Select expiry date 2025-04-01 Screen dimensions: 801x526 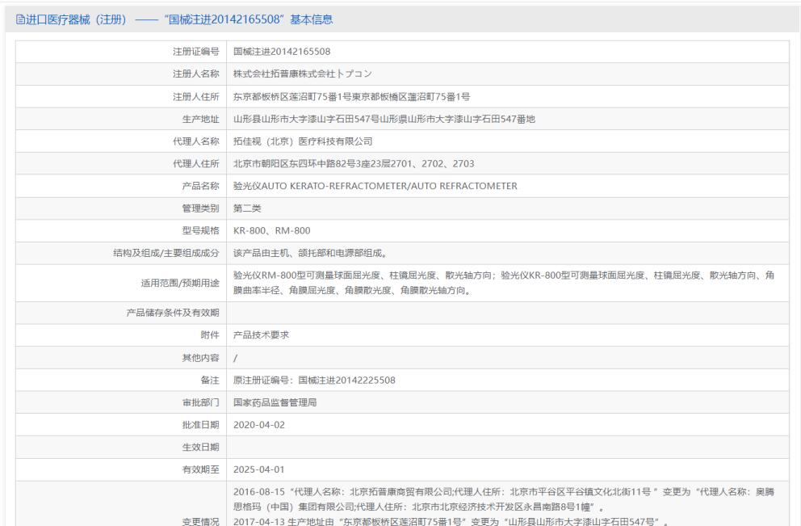click(259, 469)
